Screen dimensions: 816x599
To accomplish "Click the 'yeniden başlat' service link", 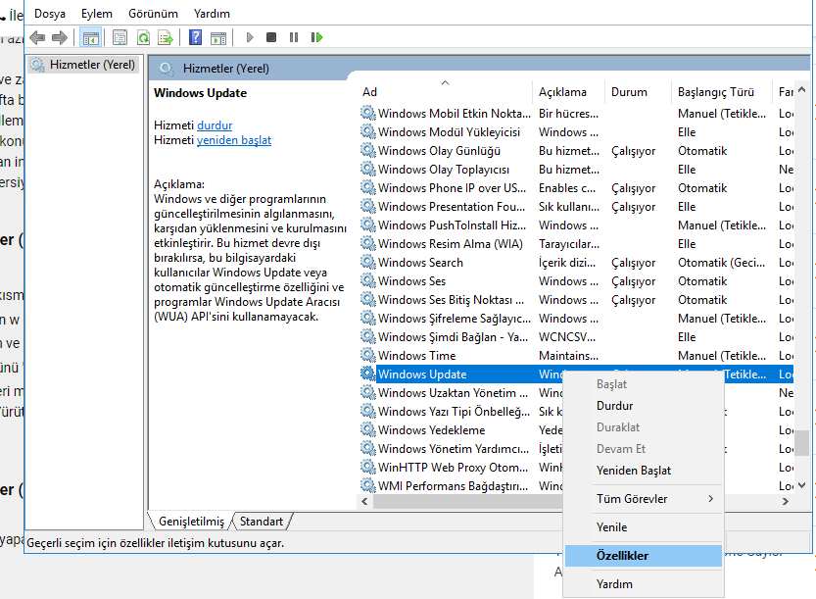I will 233,140.
